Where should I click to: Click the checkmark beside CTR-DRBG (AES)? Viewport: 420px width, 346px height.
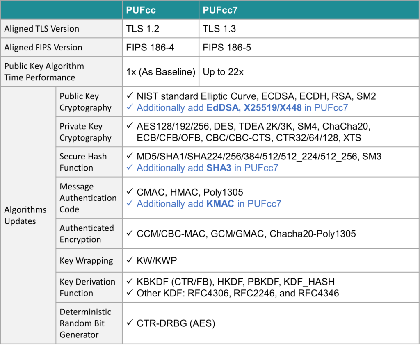point(130,323)
